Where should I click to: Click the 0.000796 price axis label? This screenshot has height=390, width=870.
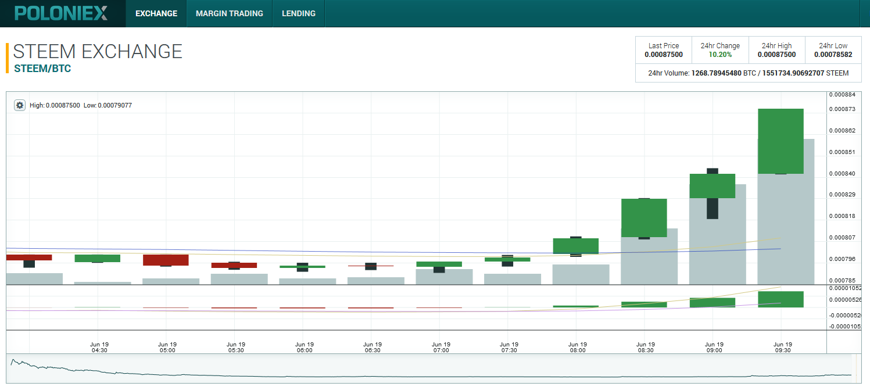coord(842,259)
